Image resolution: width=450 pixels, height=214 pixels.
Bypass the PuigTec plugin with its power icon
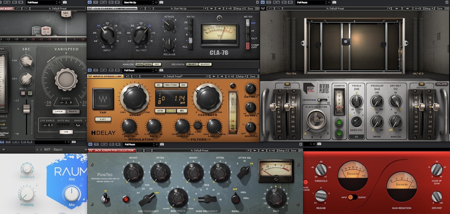click(90, 144)
